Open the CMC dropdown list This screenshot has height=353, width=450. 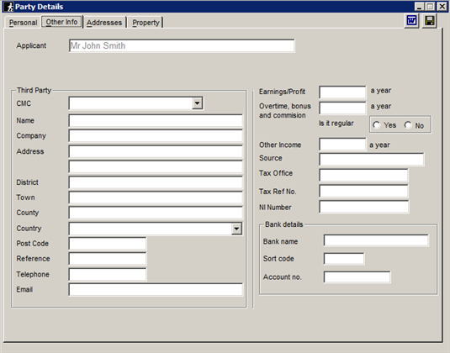click(x=197, y=103)
